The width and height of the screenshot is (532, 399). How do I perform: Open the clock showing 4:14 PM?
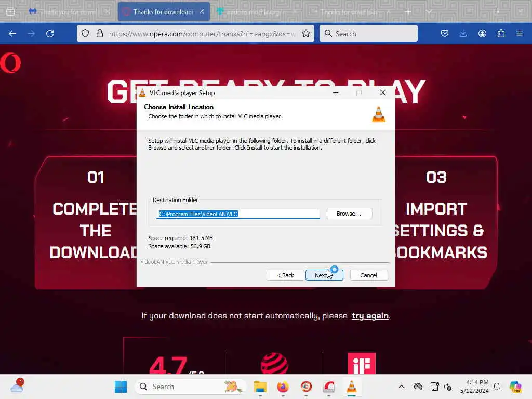474,387
